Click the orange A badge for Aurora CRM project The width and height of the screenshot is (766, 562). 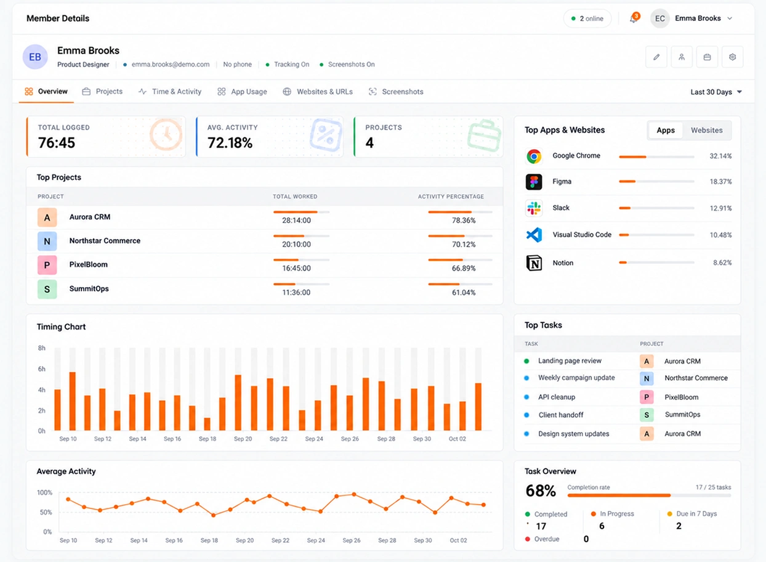point(47,218)
